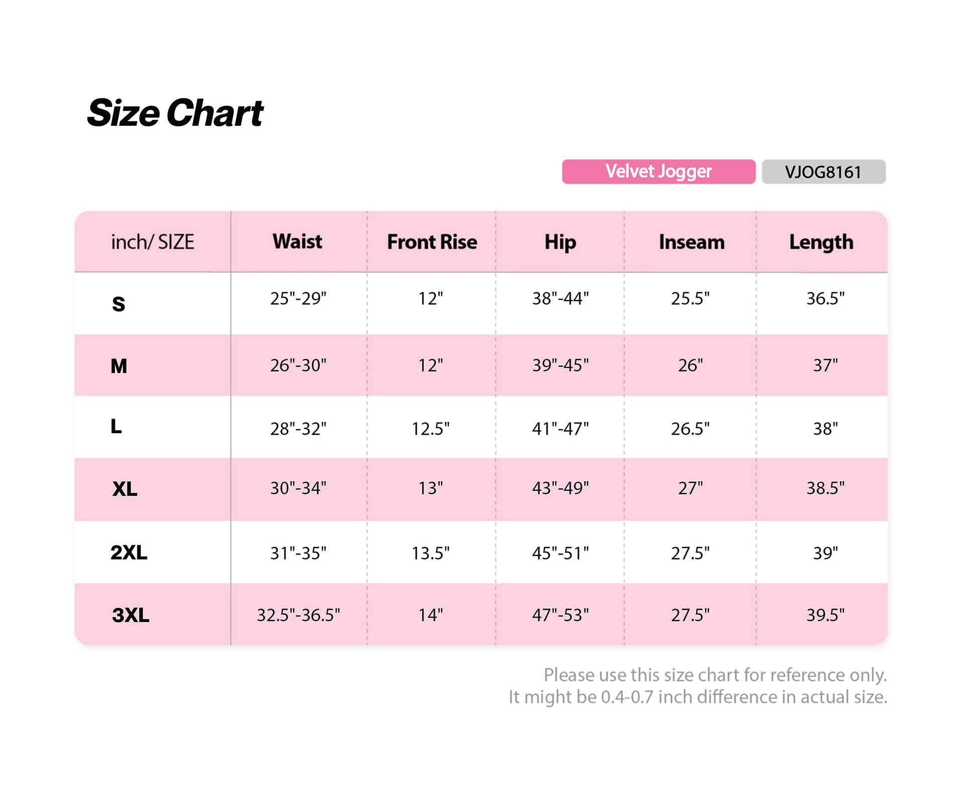976x795 pixels.
Task: Click the 32.5"-36.5" waist value
Action: coord(298,615)
